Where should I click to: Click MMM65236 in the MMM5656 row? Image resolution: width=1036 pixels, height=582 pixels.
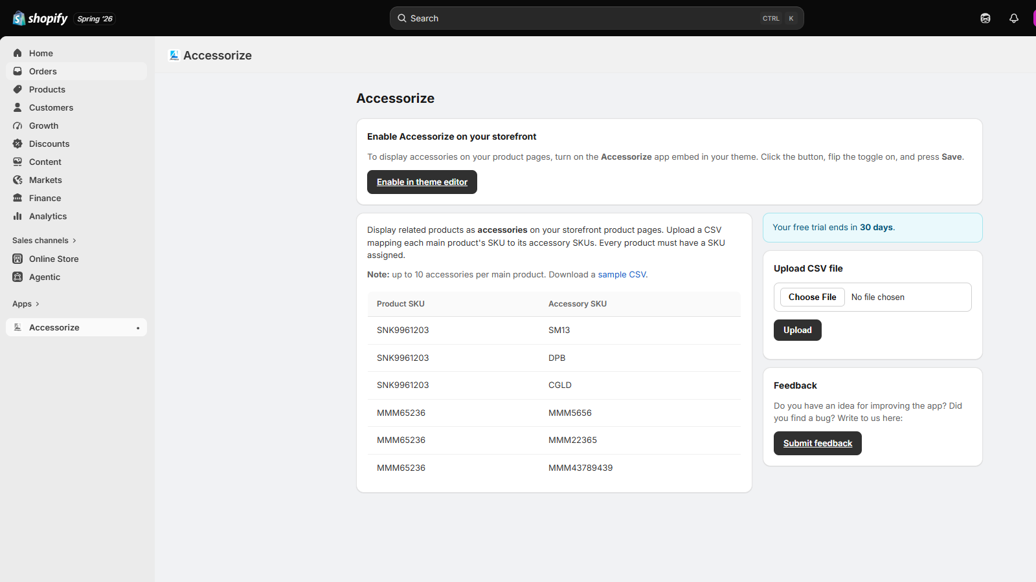pos(401,413)
